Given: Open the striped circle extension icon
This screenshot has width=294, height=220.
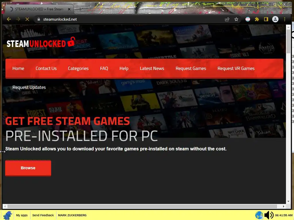Looking at the screenshot, I should point(248,19).
